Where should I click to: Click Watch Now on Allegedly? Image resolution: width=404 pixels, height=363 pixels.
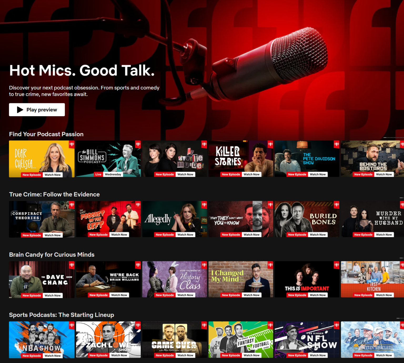click(x=185, y=235)
